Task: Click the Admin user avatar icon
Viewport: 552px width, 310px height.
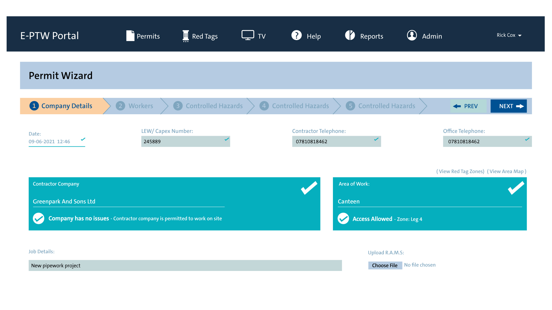Action: tap(412, 35)
